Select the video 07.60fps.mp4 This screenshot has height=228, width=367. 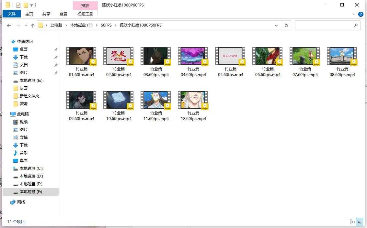pyautogui.click(x=305, y=62)
